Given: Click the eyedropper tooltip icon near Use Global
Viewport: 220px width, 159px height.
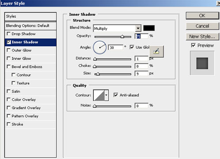Looking at the screenshot, I should [x=156, y=52].
